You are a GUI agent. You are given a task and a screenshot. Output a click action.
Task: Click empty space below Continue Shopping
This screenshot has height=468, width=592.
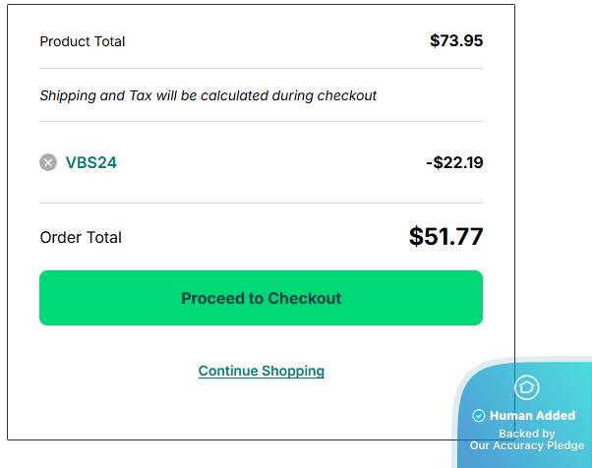pyautogui.click(x=262, y=411)
